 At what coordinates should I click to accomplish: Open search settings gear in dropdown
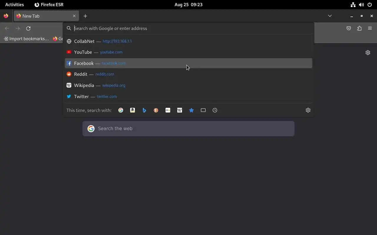pyautogui.click(x=308, y=110)
